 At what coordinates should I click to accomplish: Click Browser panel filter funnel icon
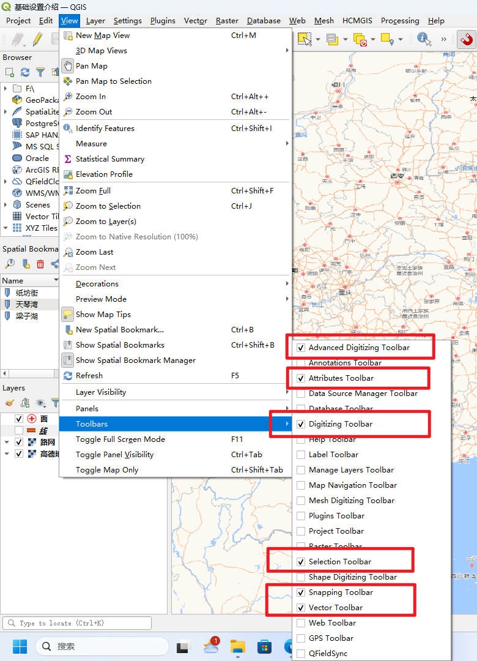pos(40,72)
